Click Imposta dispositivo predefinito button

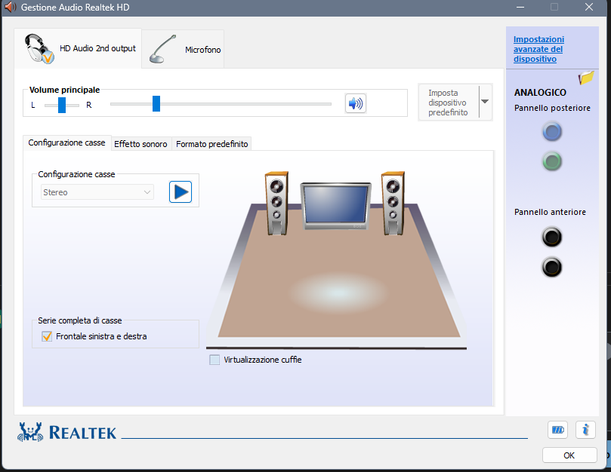click(x=449, y=103)
